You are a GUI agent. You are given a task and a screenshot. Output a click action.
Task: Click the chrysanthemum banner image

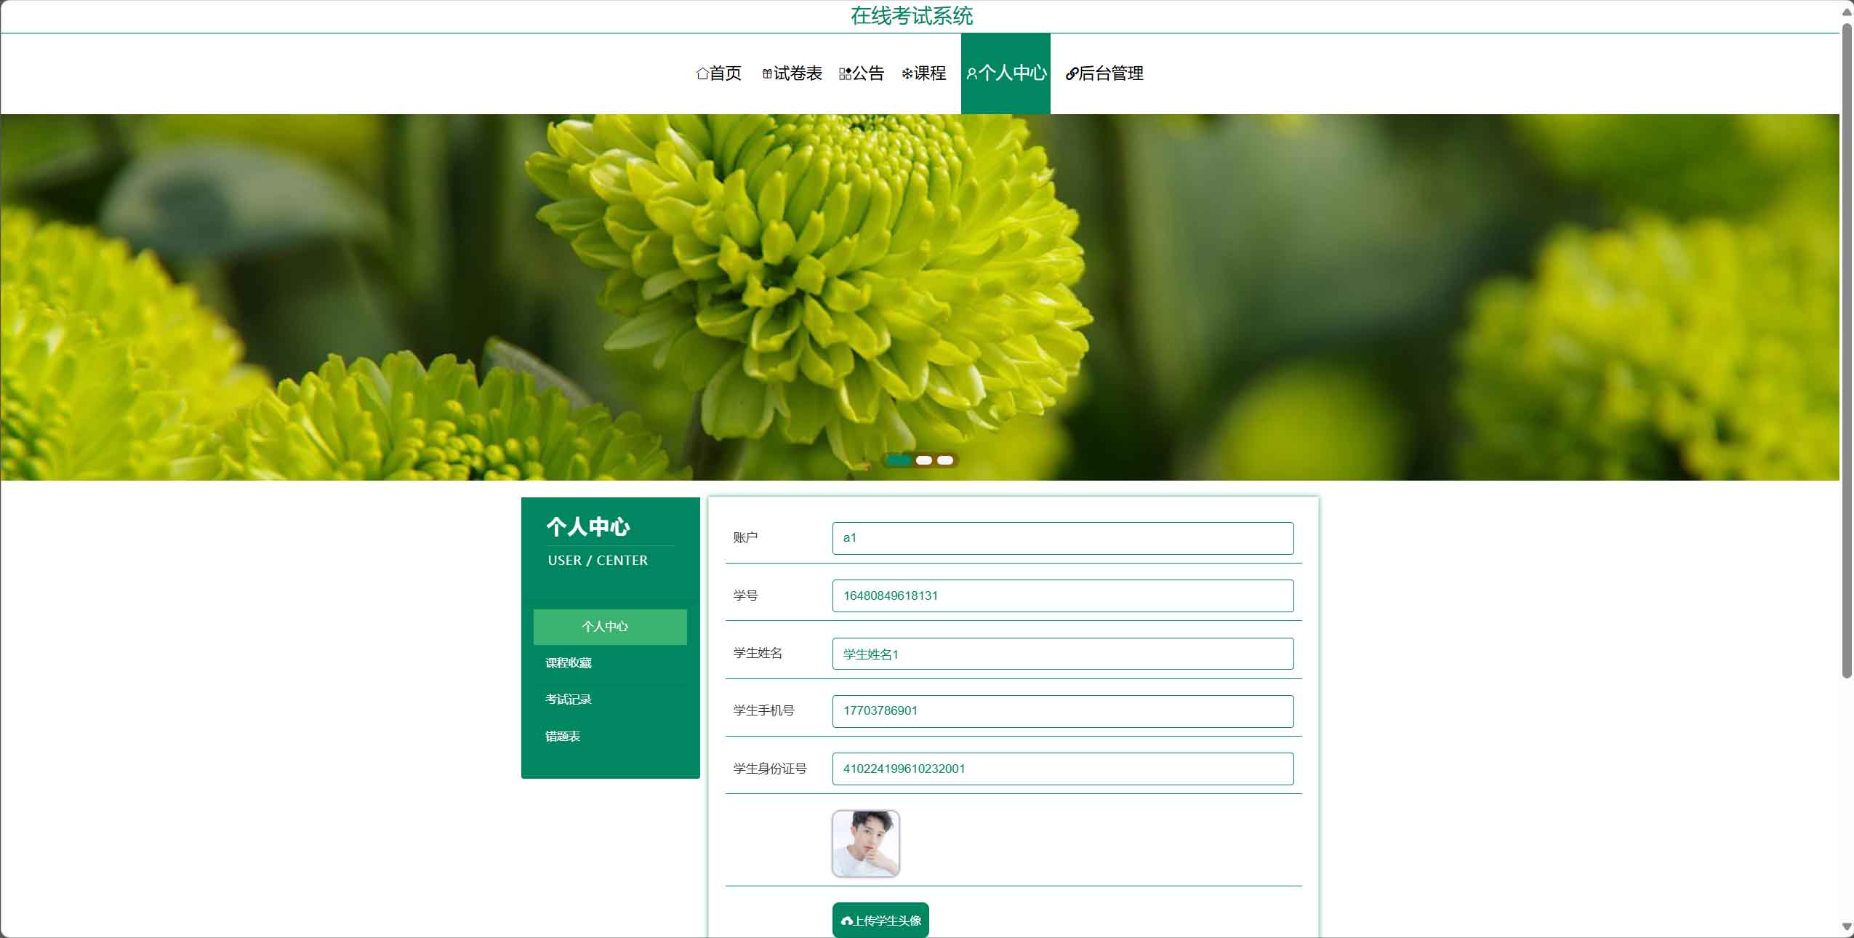920,297
